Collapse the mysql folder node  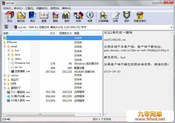point(5,46)
